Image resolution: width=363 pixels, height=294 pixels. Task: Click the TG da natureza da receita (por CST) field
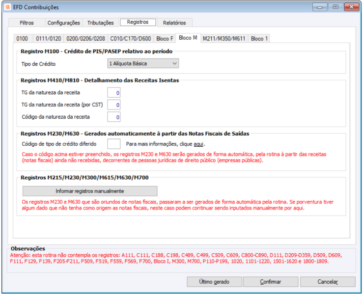pos(113,105)
